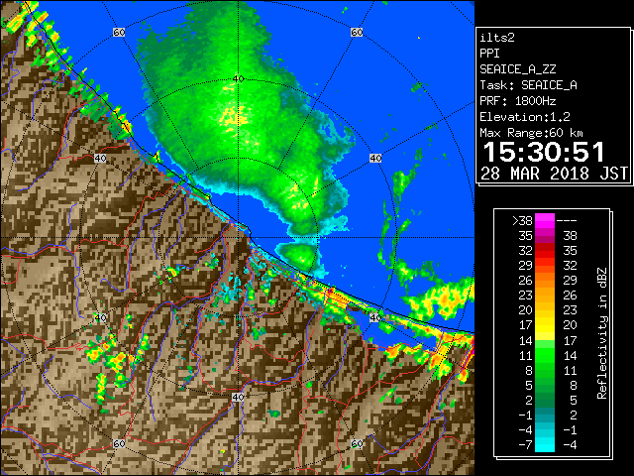Click the '40' range label due north of radar

(238, 79)
